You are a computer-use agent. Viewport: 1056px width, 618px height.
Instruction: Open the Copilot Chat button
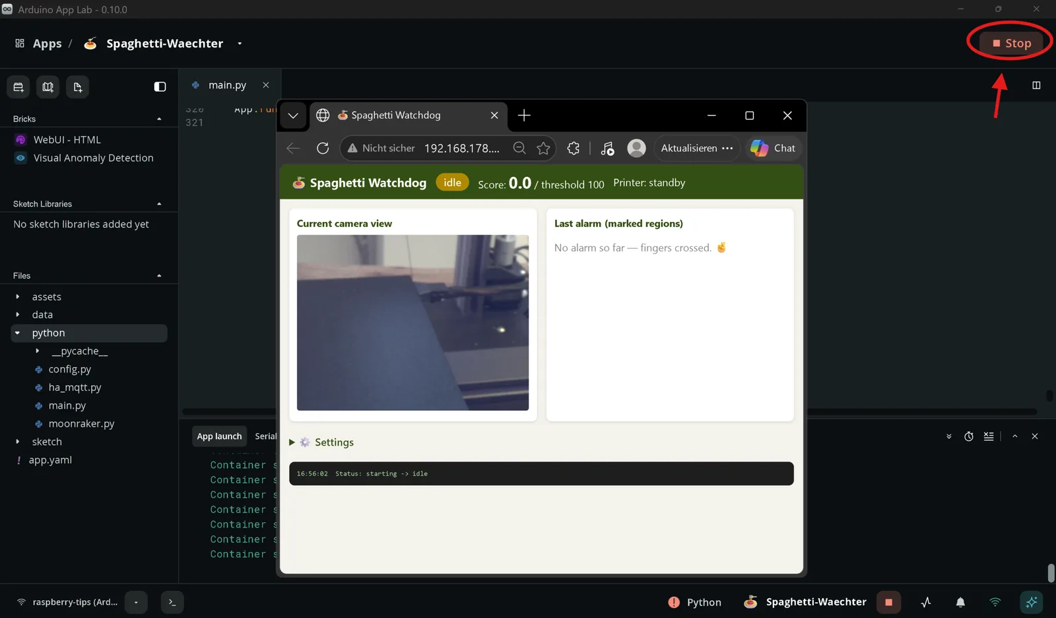[773, 149]
